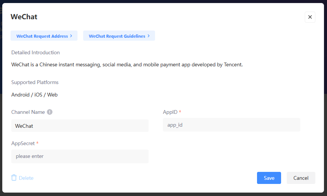Click the Android / iOS / Web text
The image size is (327, 196).
34,95
